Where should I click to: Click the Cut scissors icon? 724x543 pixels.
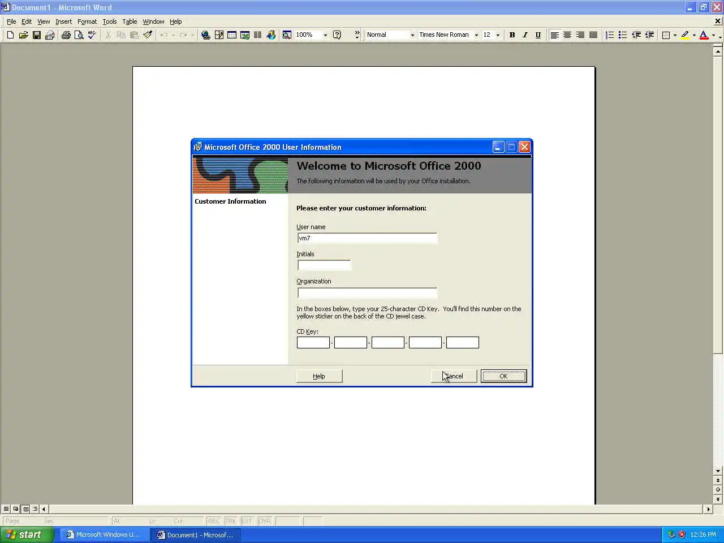pyautogui.click(x=108, y=35)
